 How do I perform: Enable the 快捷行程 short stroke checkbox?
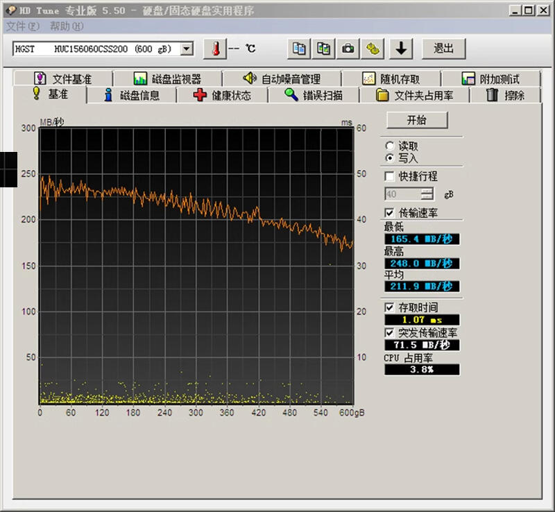pos(389,176)
